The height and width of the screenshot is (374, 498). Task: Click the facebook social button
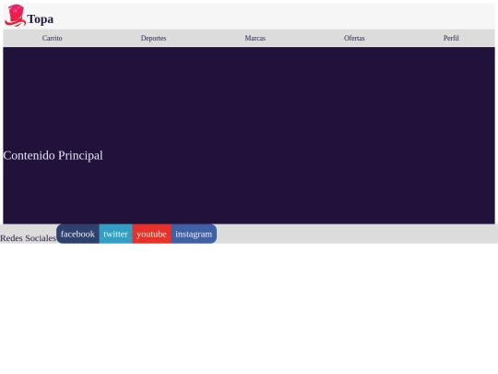pyautogui.click(x=77, y=234)
